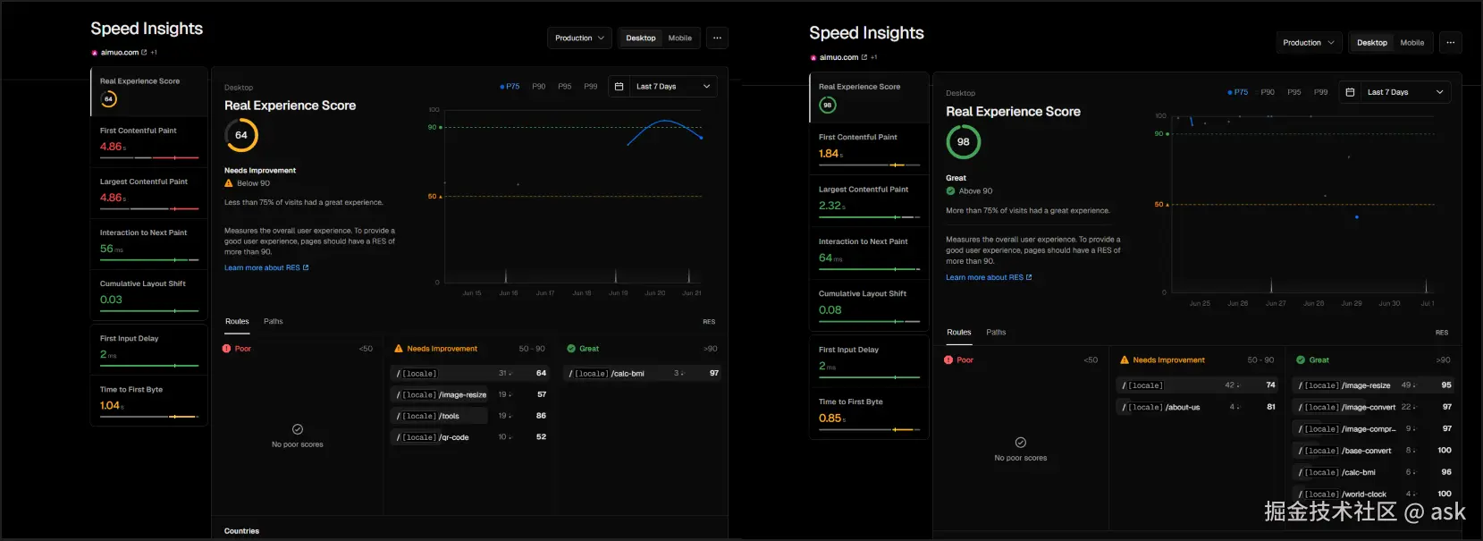Switch to Paths tab in right dashboard
1483x541 pixels.
pos(996,332)
